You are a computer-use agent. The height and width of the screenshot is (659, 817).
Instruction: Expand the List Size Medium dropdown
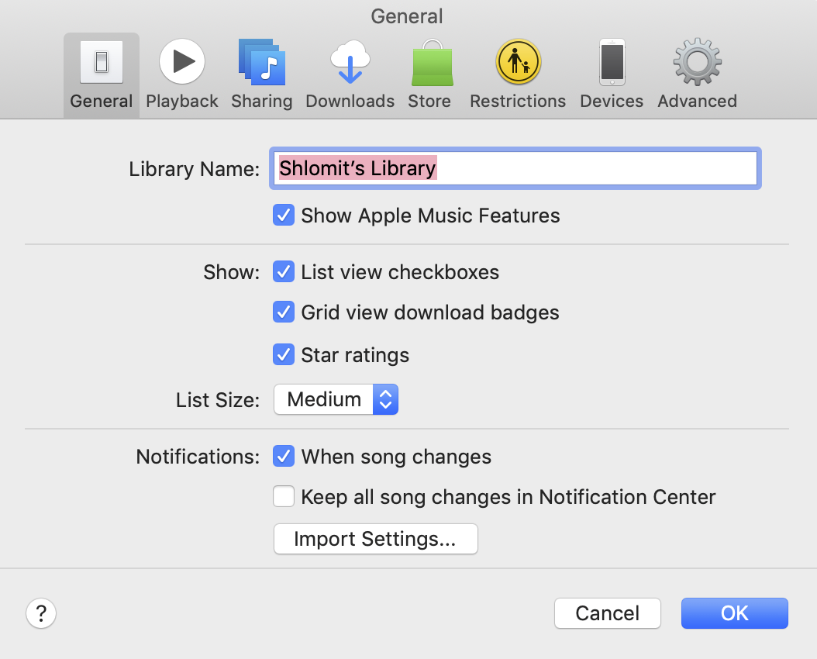point(336,399)
